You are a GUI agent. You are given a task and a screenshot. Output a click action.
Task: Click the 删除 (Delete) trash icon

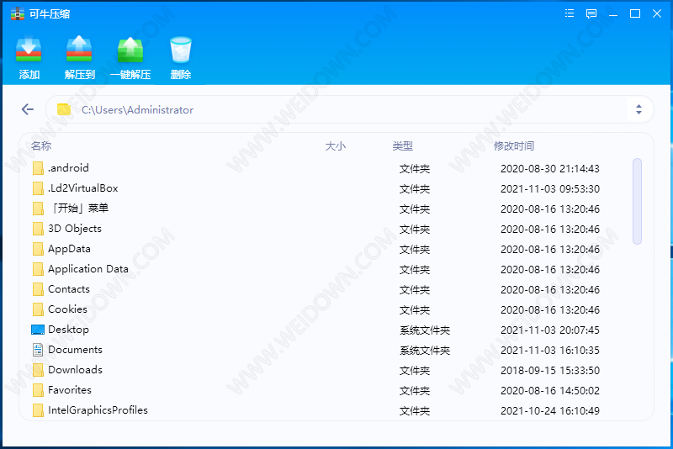click(181, 50)
